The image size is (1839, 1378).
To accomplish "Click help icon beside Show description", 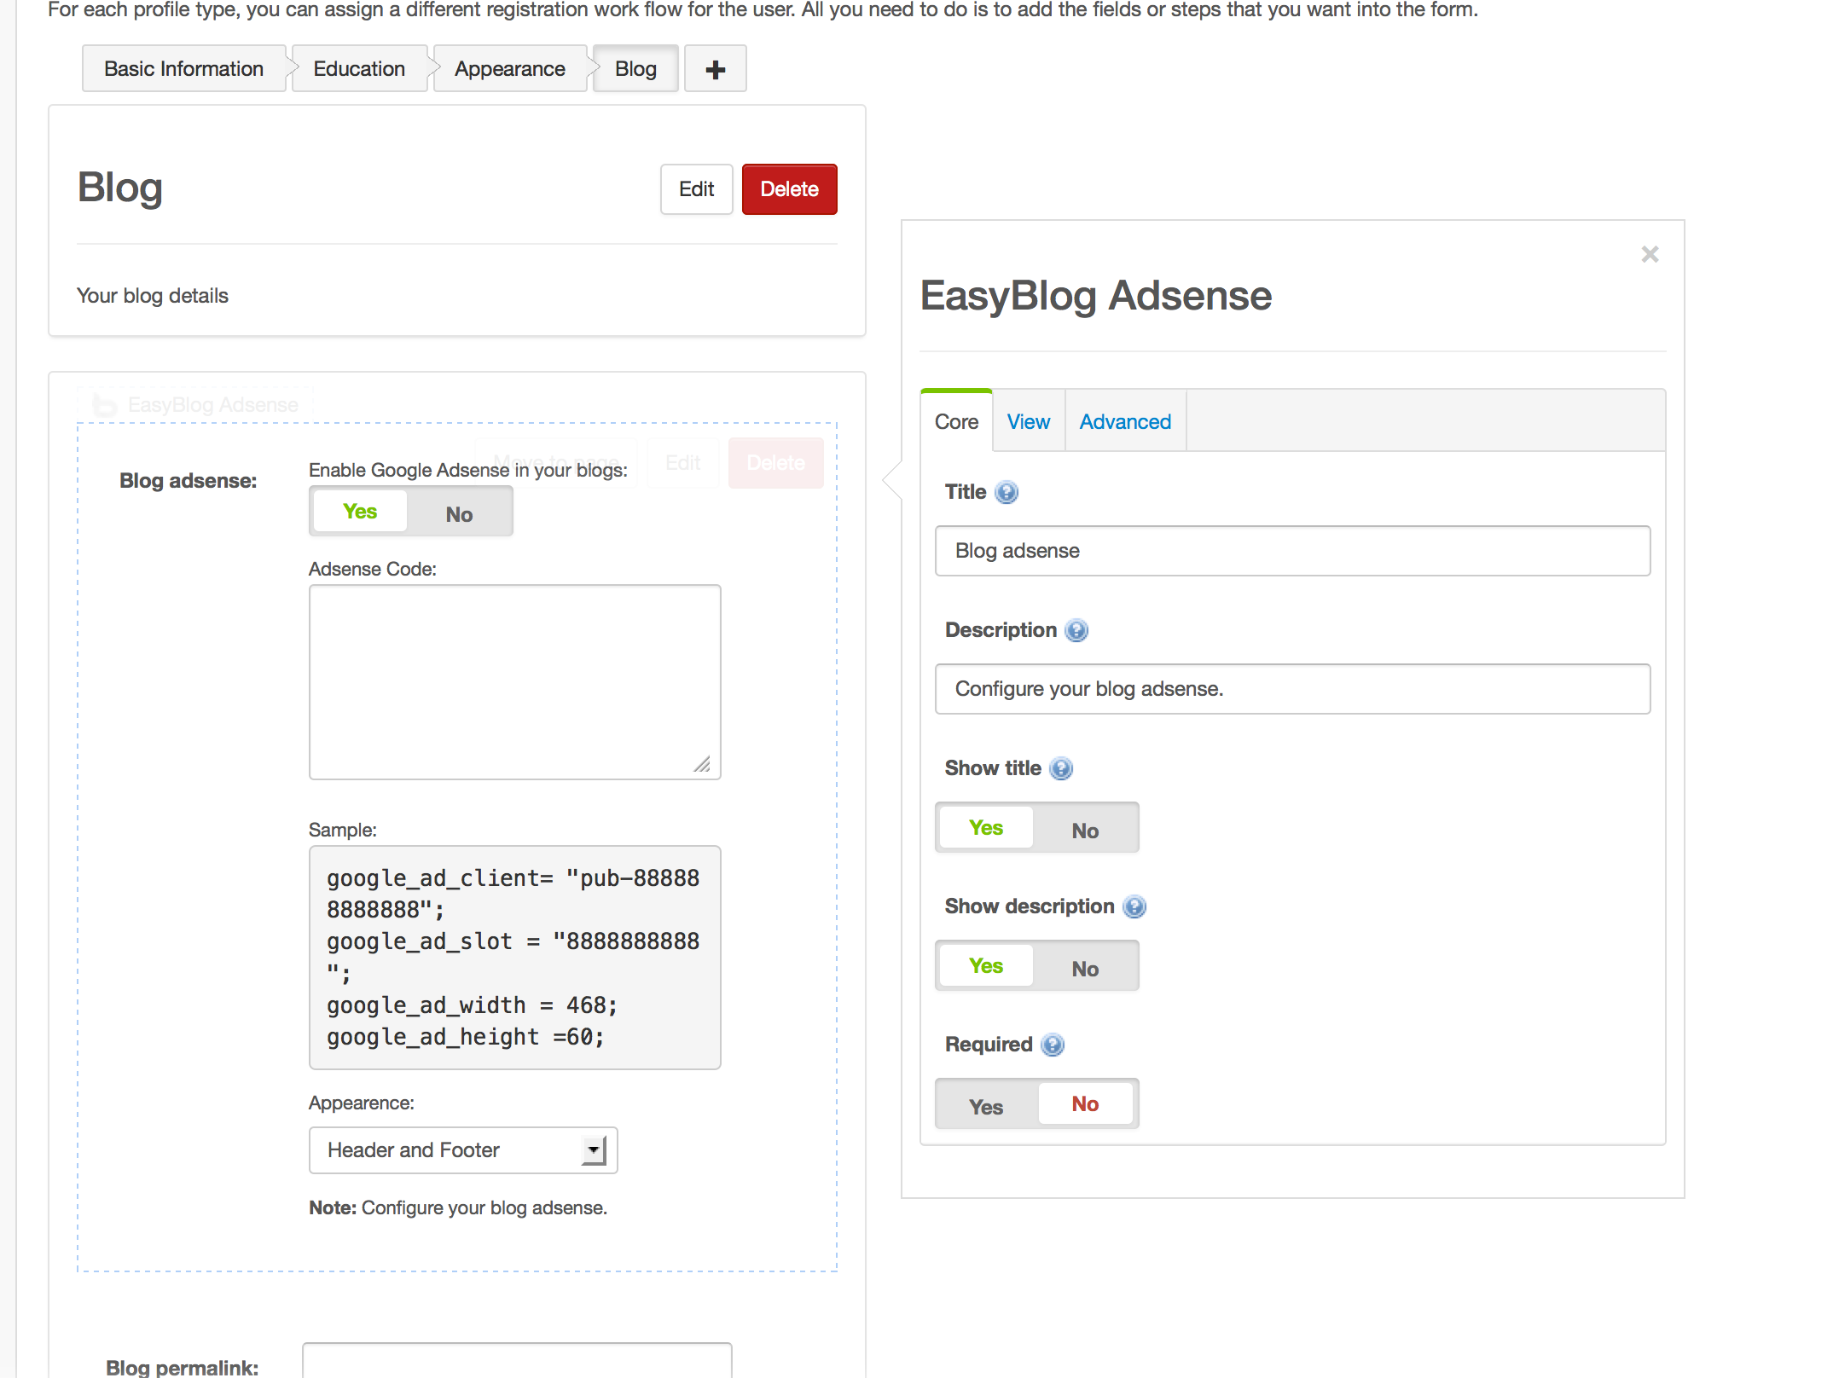I will [1134, 906].
